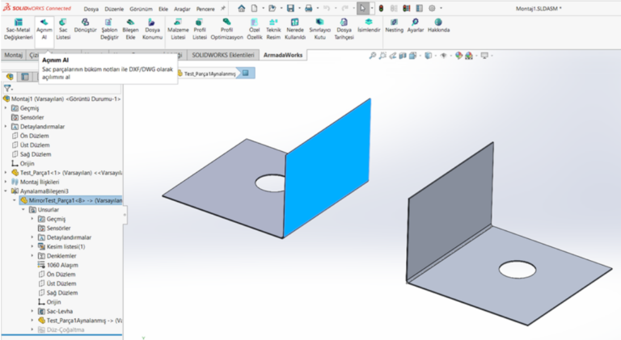Toggle the select cursor tool
Screen dimensions: 621x340
365,7
